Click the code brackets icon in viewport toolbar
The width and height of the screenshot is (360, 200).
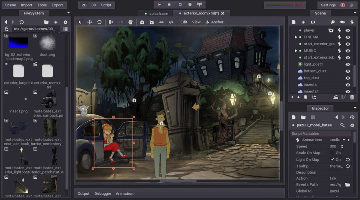coord(171,22)
